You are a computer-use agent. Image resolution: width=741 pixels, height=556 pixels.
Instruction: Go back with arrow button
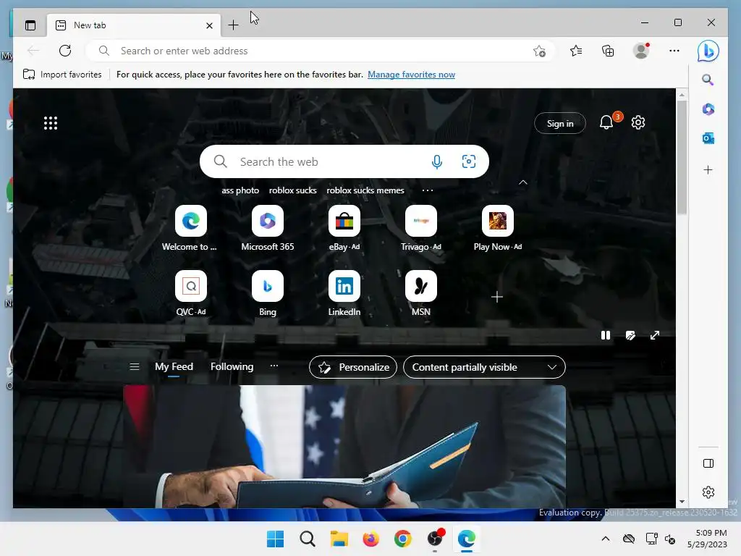(33, 51)
